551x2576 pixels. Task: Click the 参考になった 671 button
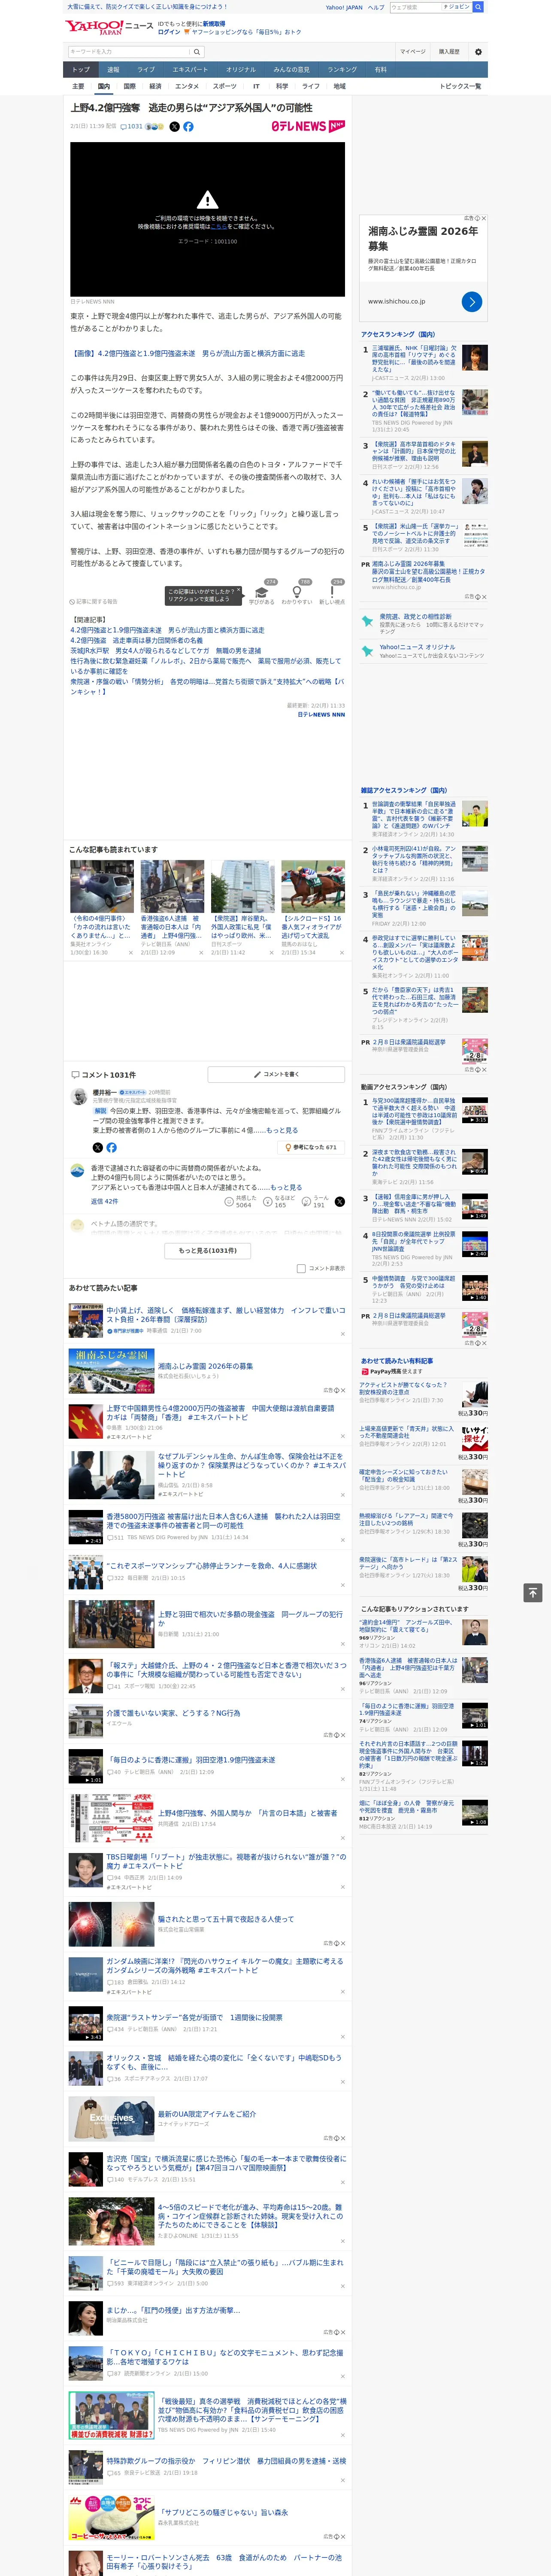[312, 1147]
